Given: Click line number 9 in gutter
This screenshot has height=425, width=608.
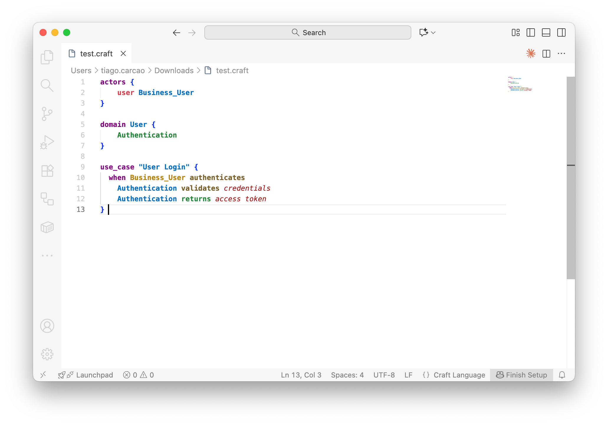Looking at the screenshot, I should (83, 167).
